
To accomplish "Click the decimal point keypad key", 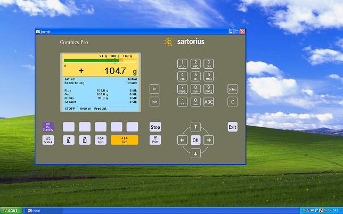I will coord(183,102).
